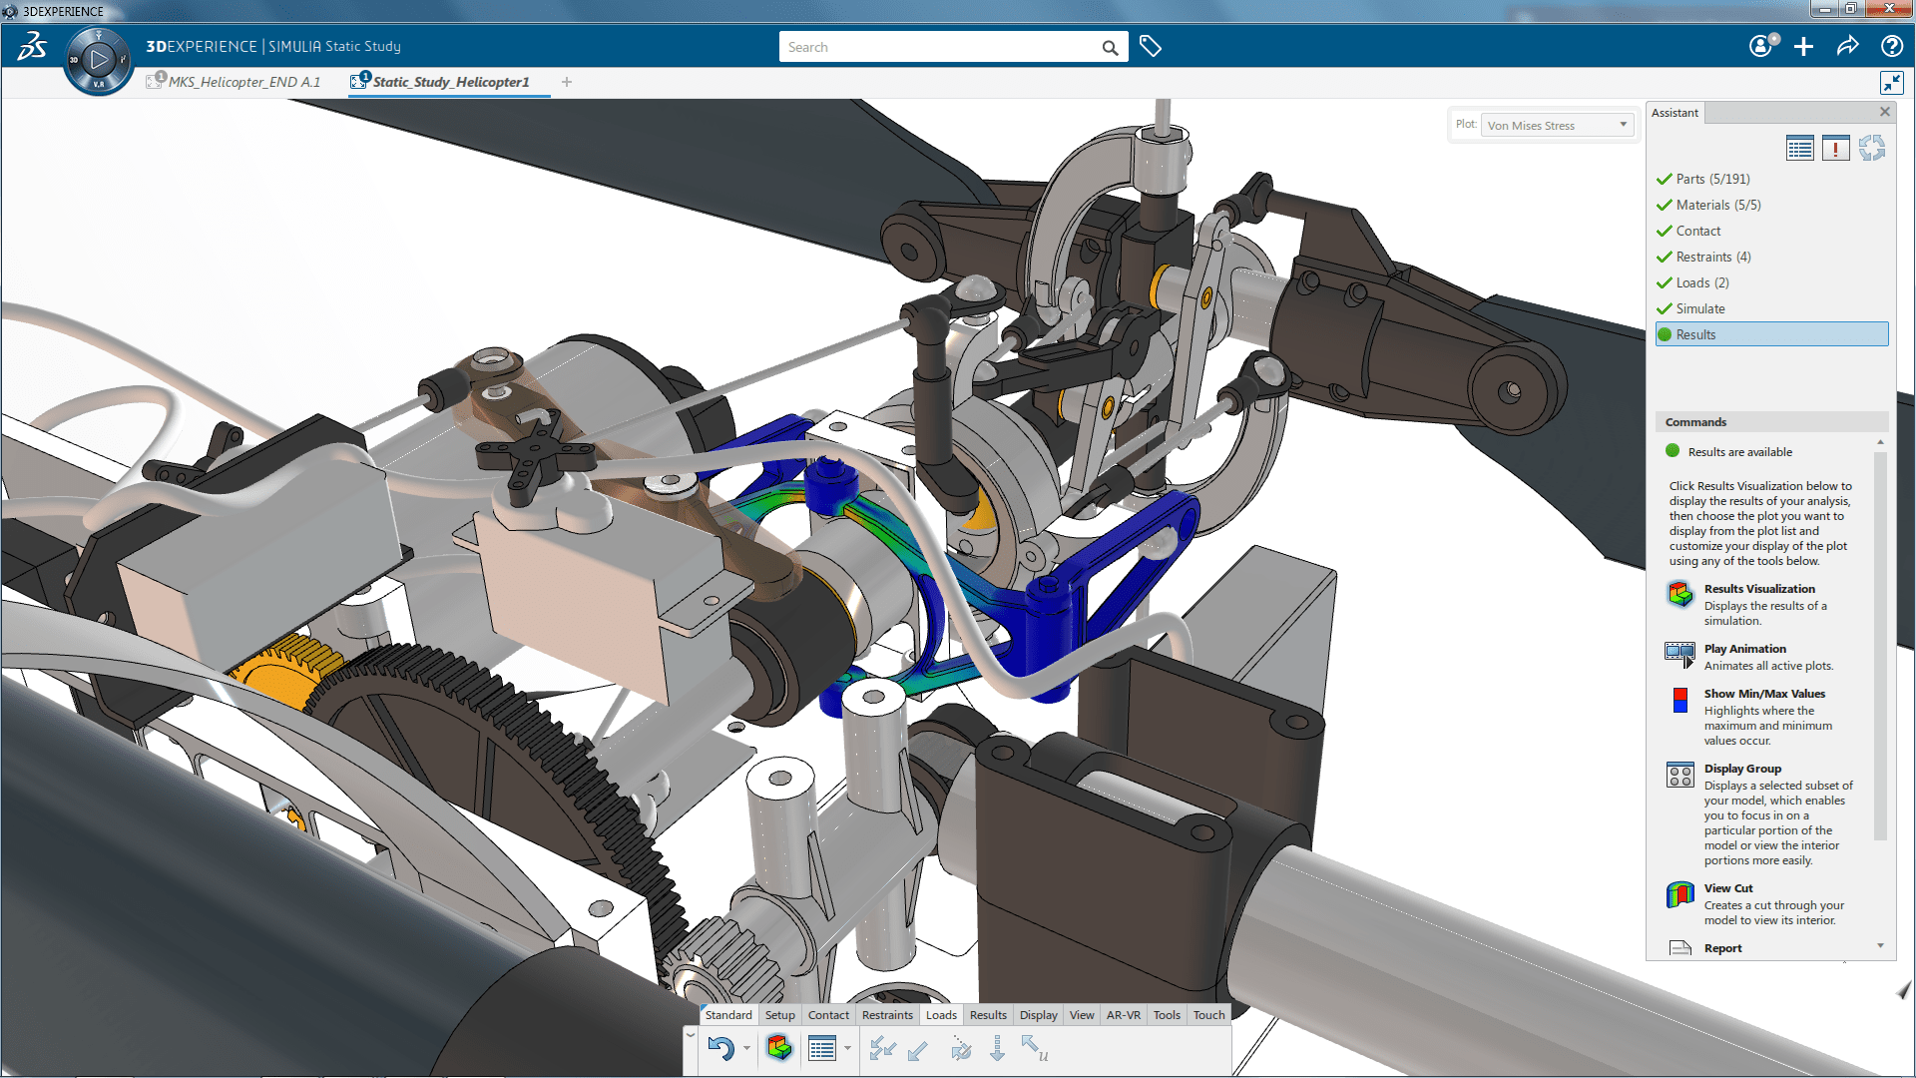Open the MKS_Helicopter_END A.1 tab

pyautogui.click(x=243, y=82)
